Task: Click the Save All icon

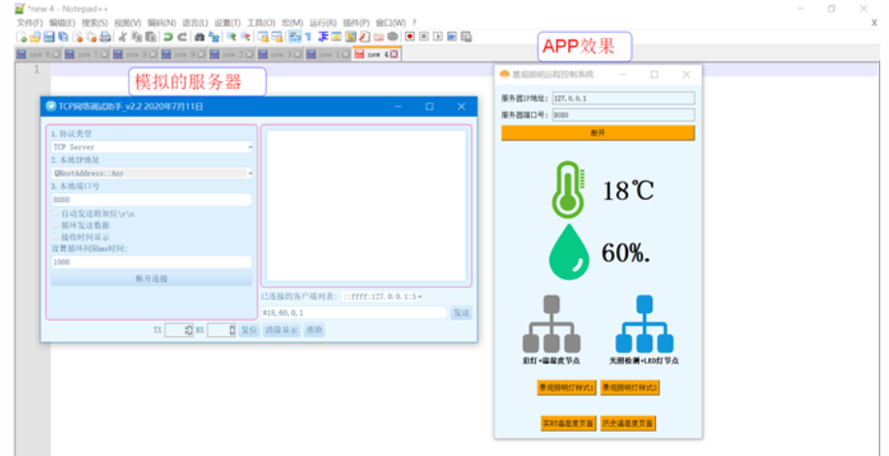Action: [63, 37]
